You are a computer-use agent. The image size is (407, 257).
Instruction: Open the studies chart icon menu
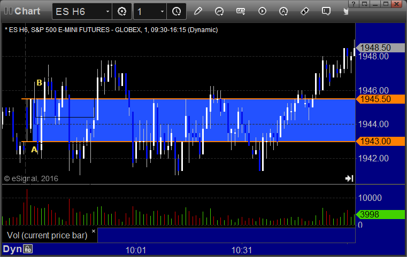click(219, 11)
